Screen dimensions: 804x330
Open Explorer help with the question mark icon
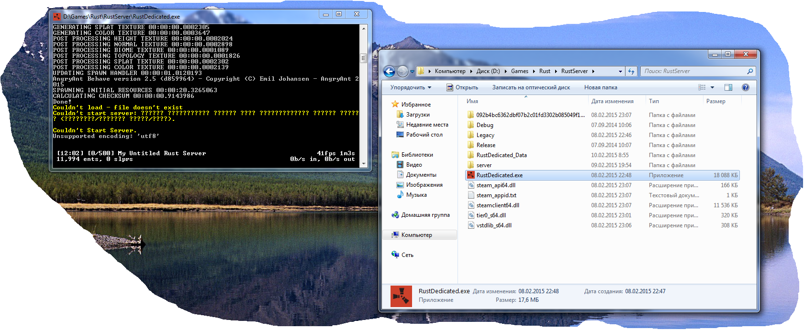[x=745, y=87]
